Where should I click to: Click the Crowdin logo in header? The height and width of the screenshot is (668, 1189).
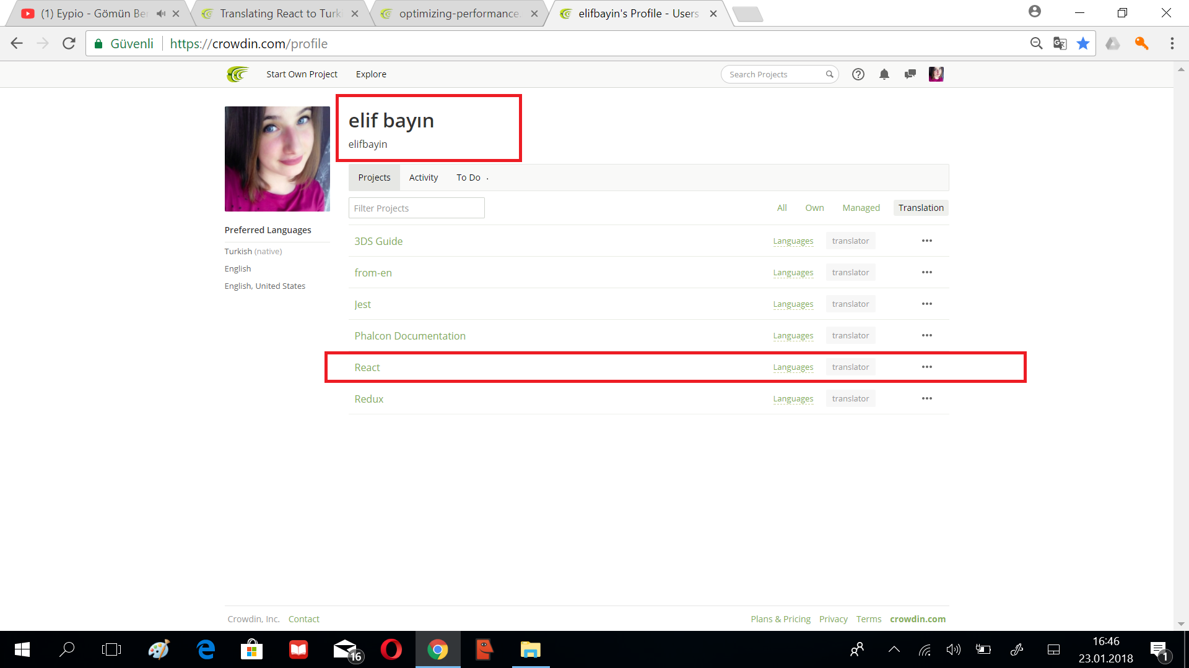237,74
